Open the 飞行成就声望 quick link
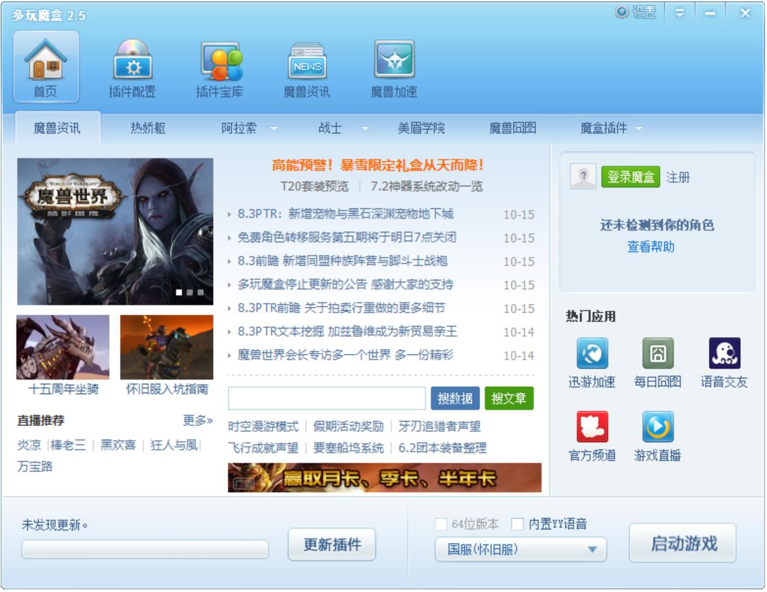Image resolution: width=767 pixels, height=592 pixels. pyautogui.click(x=263, y=448)
